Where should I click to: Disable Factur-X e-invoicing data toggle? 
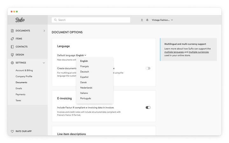(148, 107)
